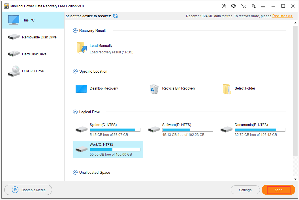Open support via the headset icon
This screenshot has width=299, height=200.
point(233,6)
